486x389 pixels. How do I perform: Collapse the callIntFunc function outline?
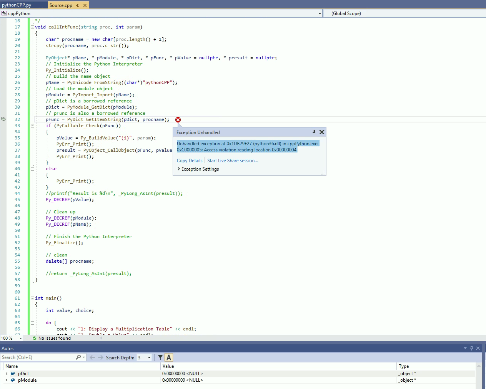click(32, 27)
